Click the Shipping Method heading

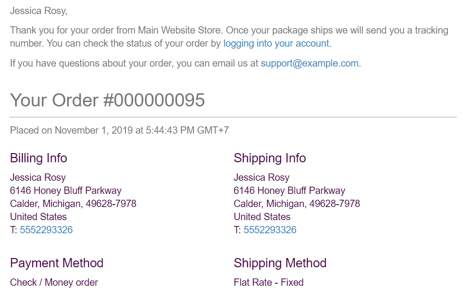click(280, 263)
